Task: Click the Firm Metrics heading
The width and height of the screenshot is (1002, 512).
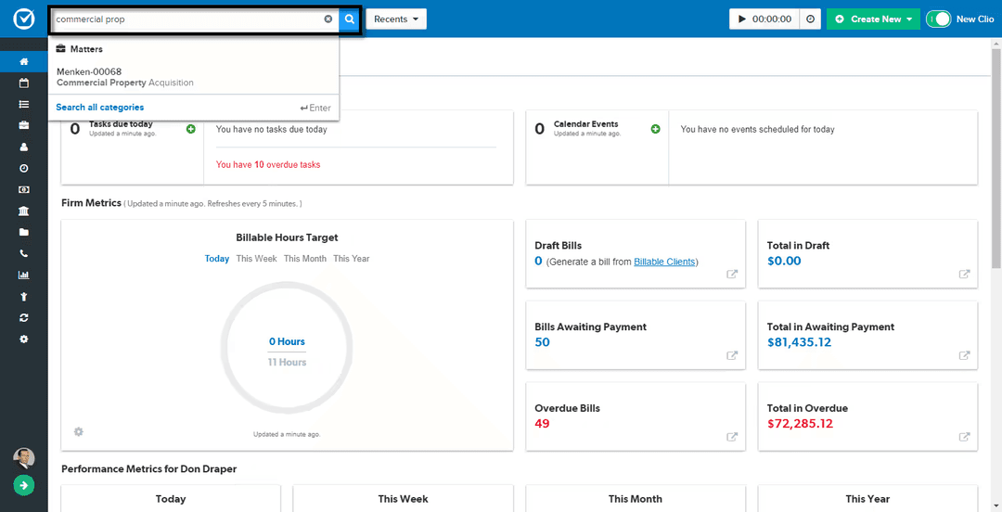Action: click(x=91, y=202)
